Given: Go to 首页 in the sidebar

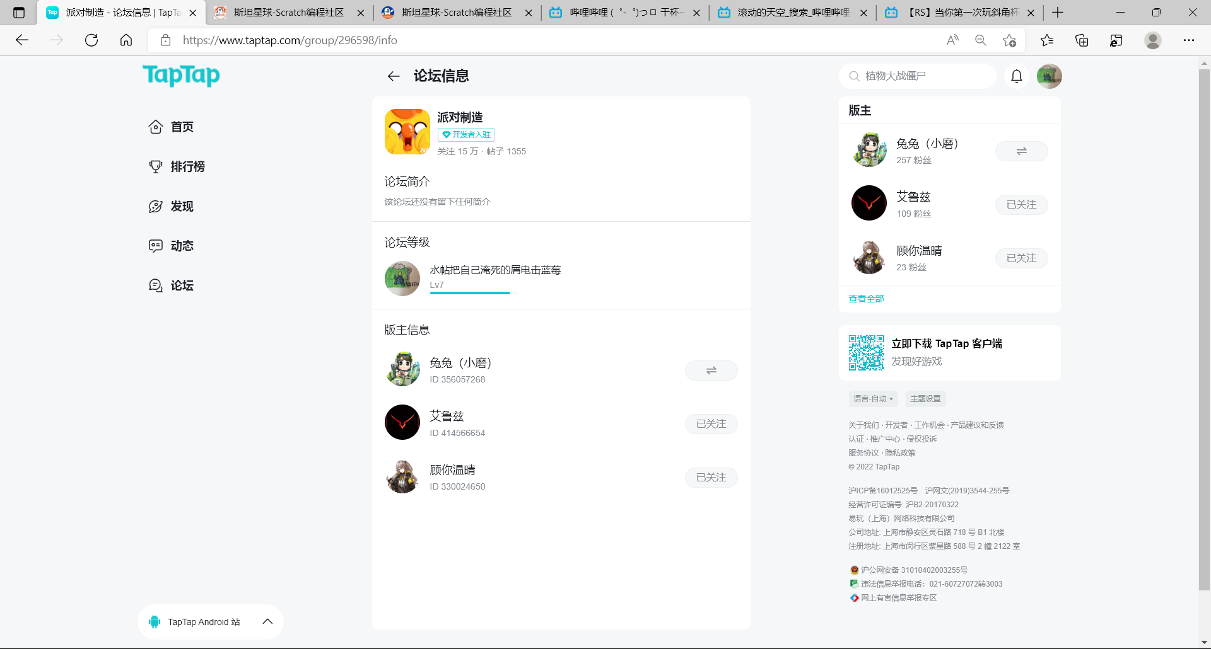Looking at the screenshot, I should point(172,127).
